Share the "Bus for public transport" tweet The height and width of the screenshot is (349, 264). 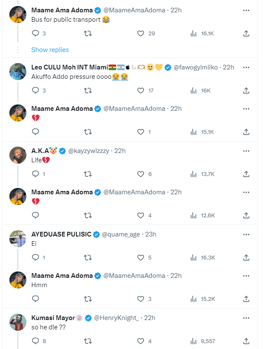246,33
